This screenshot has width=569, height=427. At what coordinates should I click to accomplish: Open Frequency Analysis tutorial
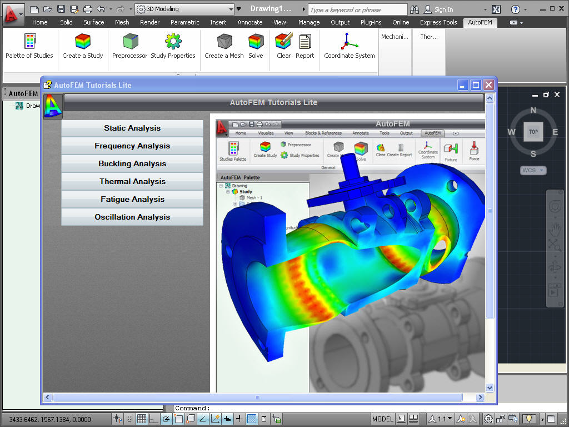coord(132,146)
